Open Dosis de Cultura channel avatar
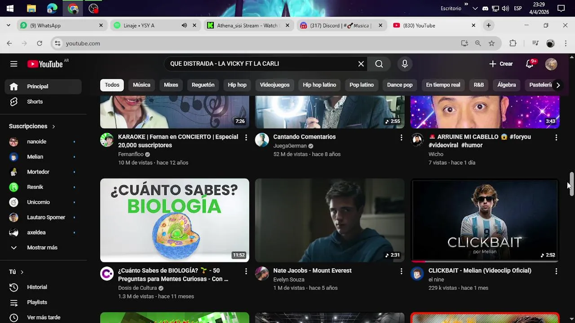This screenshot has width=575, height=323. click(x=107, y=273)
